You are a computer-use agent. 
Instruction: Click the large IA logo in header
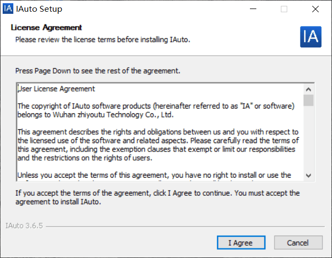click(x=311, y=36)
